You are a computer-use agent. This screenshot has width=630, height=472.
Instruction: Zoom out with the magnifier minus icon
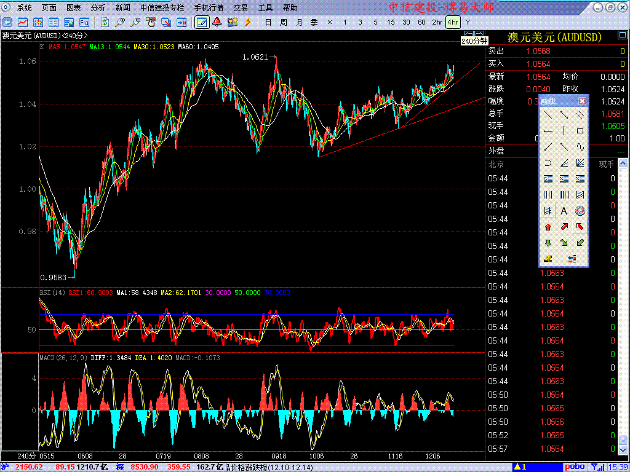click(136, 22)
